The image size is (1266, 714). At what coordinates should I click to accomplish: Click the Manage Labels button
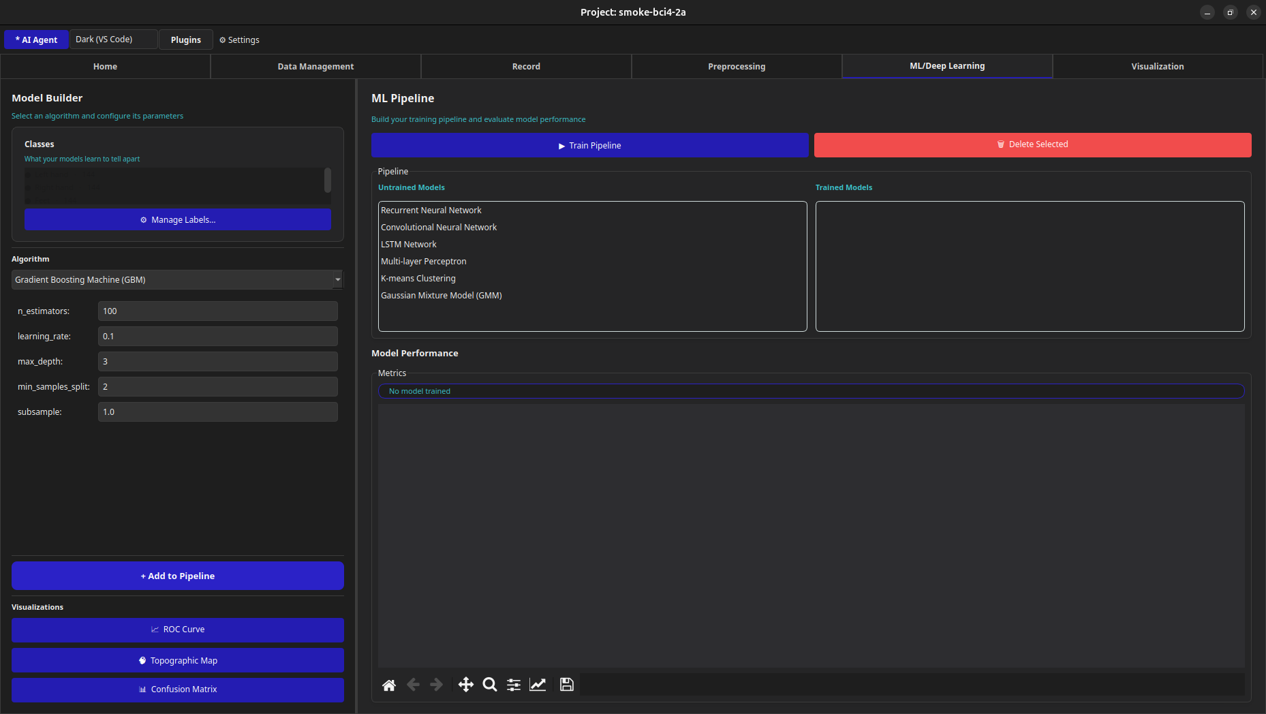[178, 220]
